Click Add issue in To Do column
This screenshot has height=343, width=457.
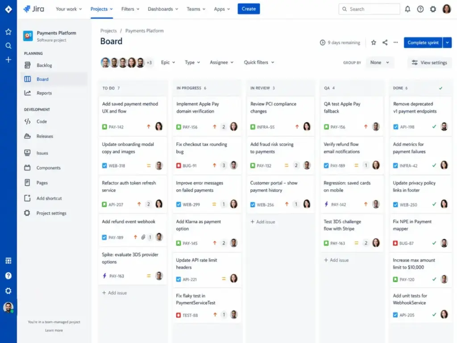pyautogui.click(x=115, y=293)
